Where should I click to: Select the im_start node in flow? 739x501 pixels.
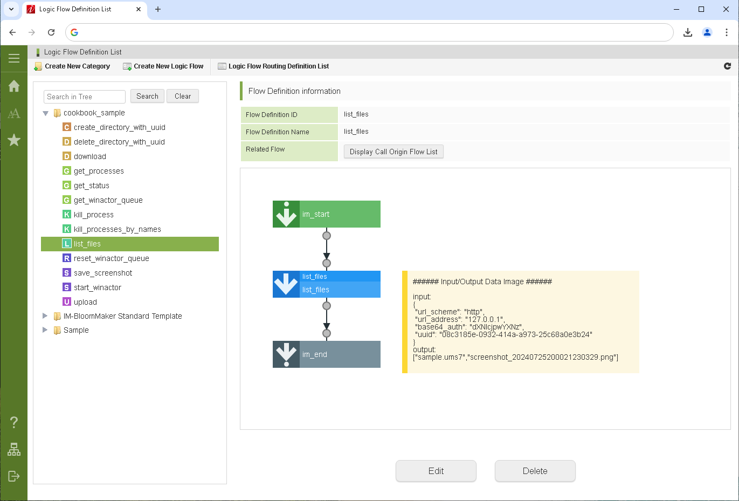click(327, 214)
